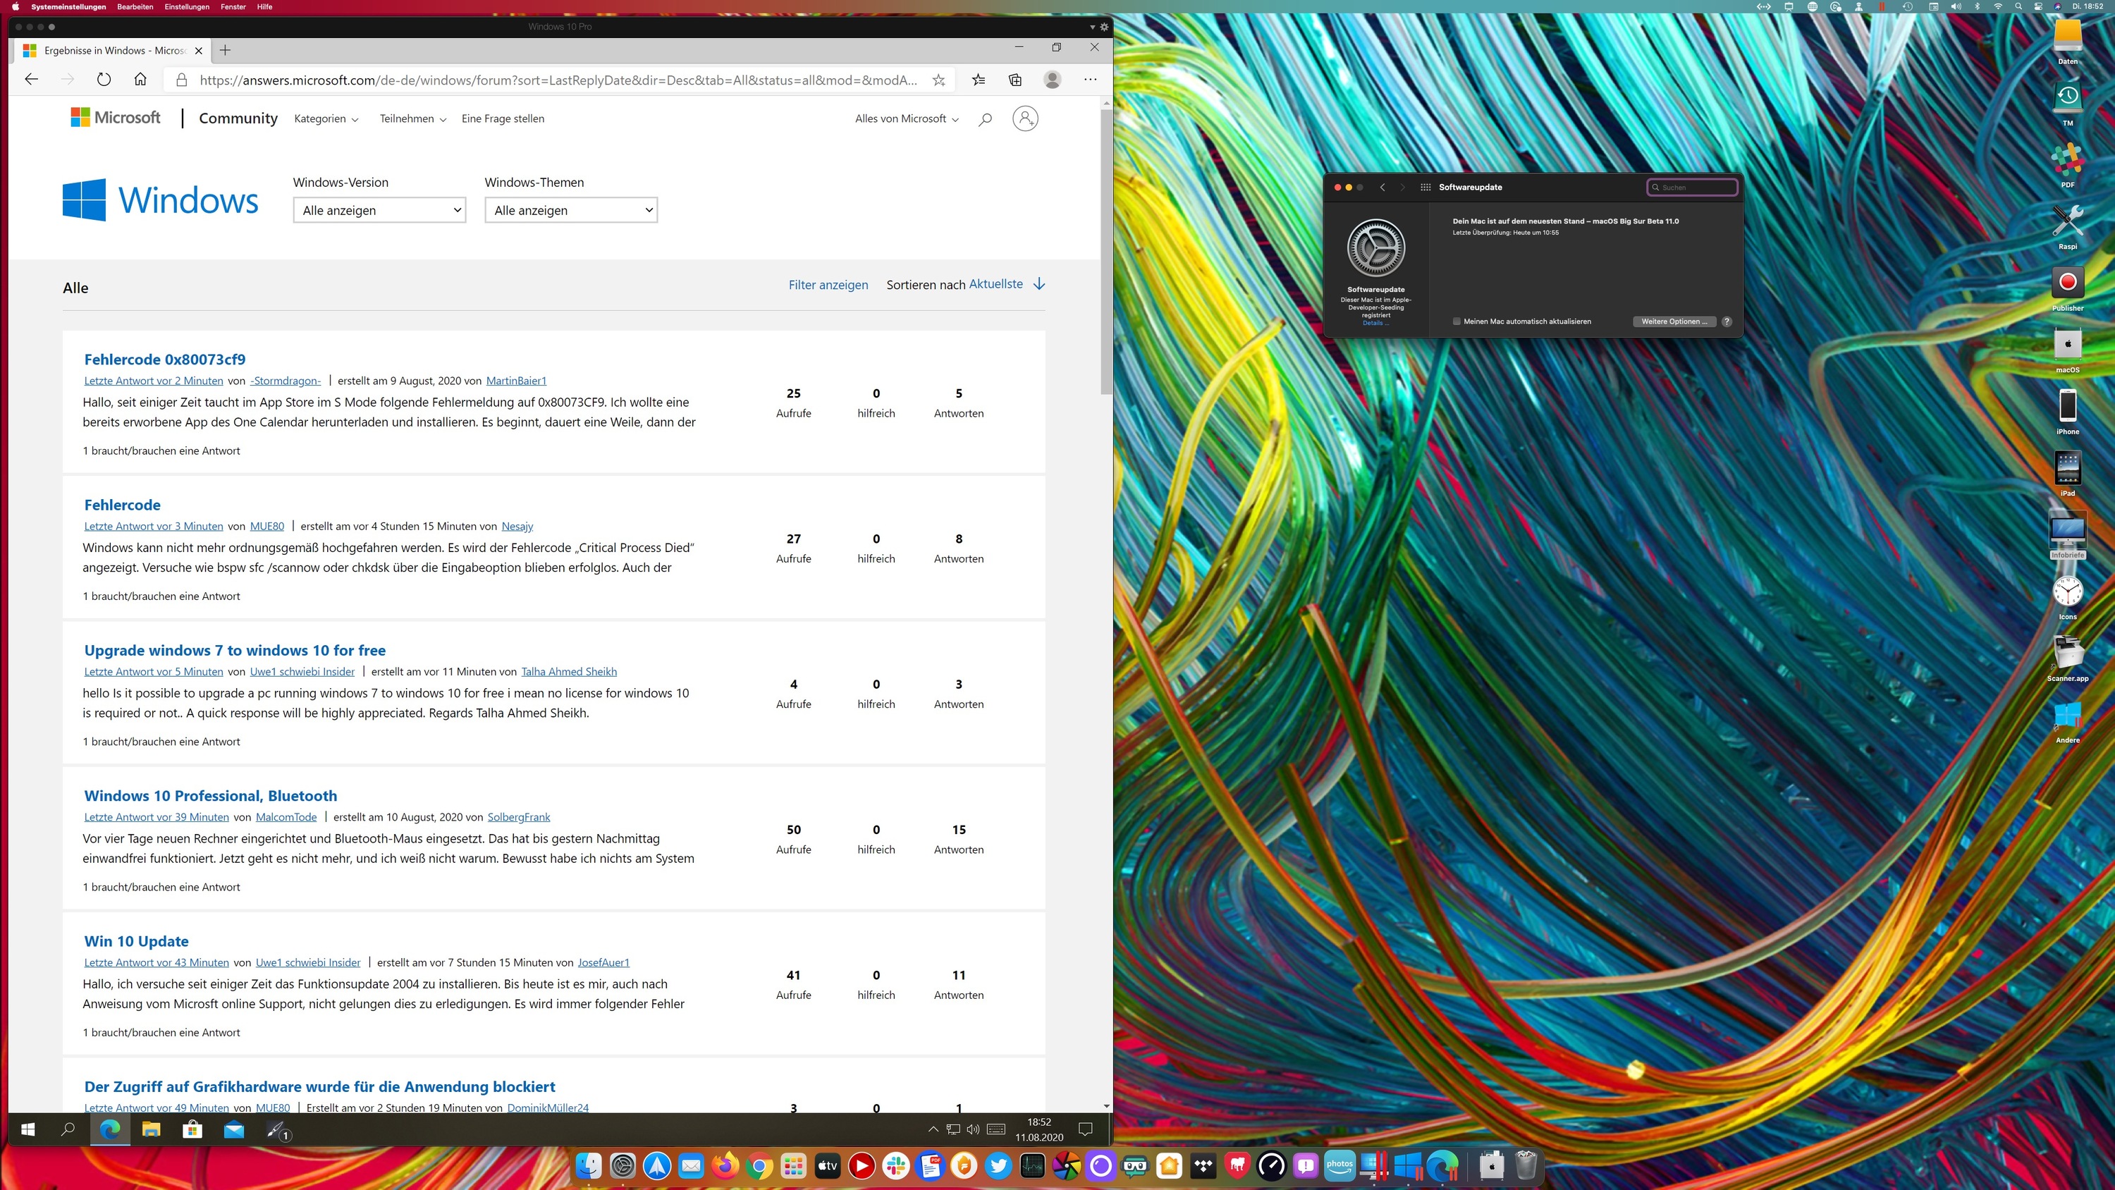Open Edge Collections
The height and width of the screenshot is (1190, 2115).
[x=1016, y=80]
